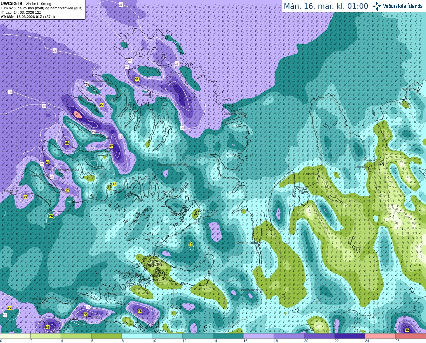This screenshot has height=343, width=426.
Task: Click the pink wind maximum patch
Action: [x=78, y=115]
